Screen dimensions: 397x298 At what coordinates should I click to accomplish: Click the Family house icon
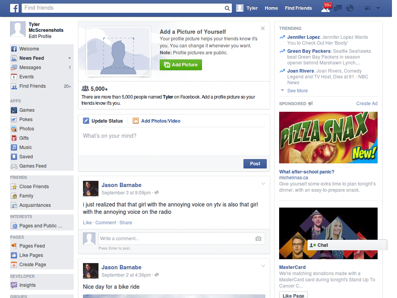coord(14,196)
